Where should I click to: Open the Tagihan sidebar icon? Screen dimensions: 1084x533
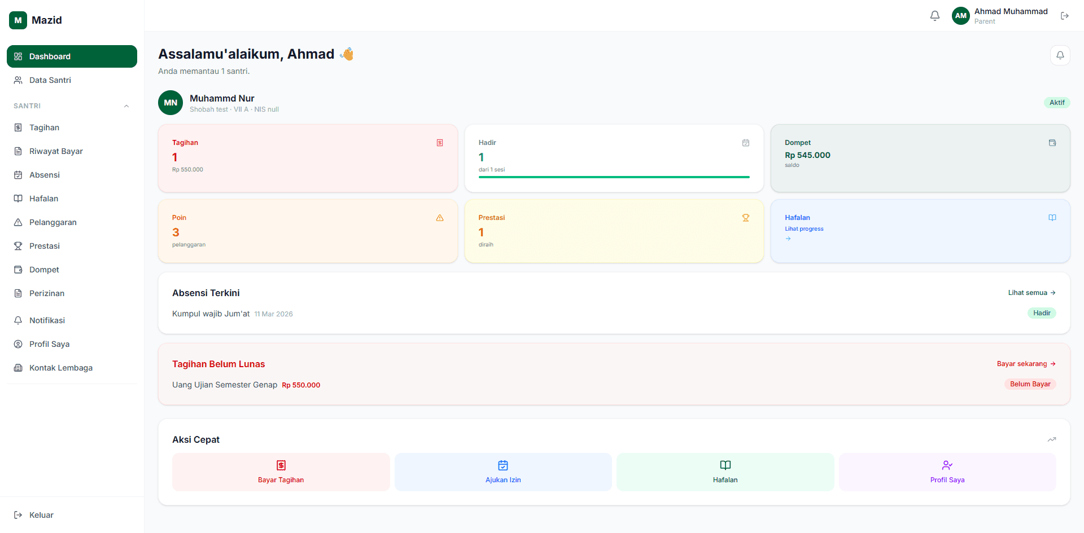18,127
